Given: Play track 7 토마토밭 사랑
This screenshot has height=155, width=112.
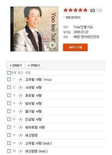Looking at the screenshot, I should (20, 127).
